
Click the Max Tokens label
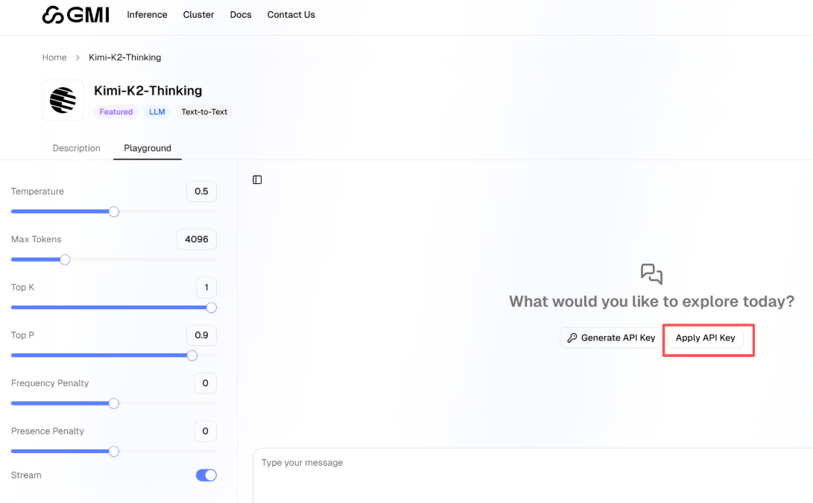tap(37, 239)
